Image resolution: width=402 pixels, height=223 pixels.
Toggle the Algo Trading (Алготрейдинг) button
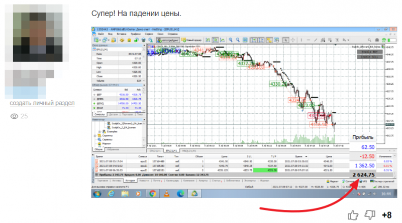click(168, 40)
